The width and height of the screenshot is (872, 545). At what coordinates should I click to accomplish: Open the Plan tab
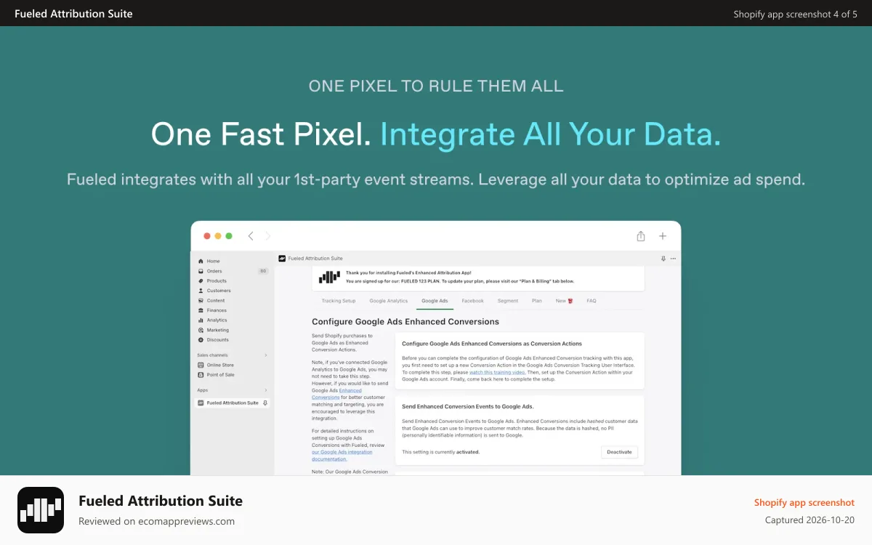click(x=537, y=301)
